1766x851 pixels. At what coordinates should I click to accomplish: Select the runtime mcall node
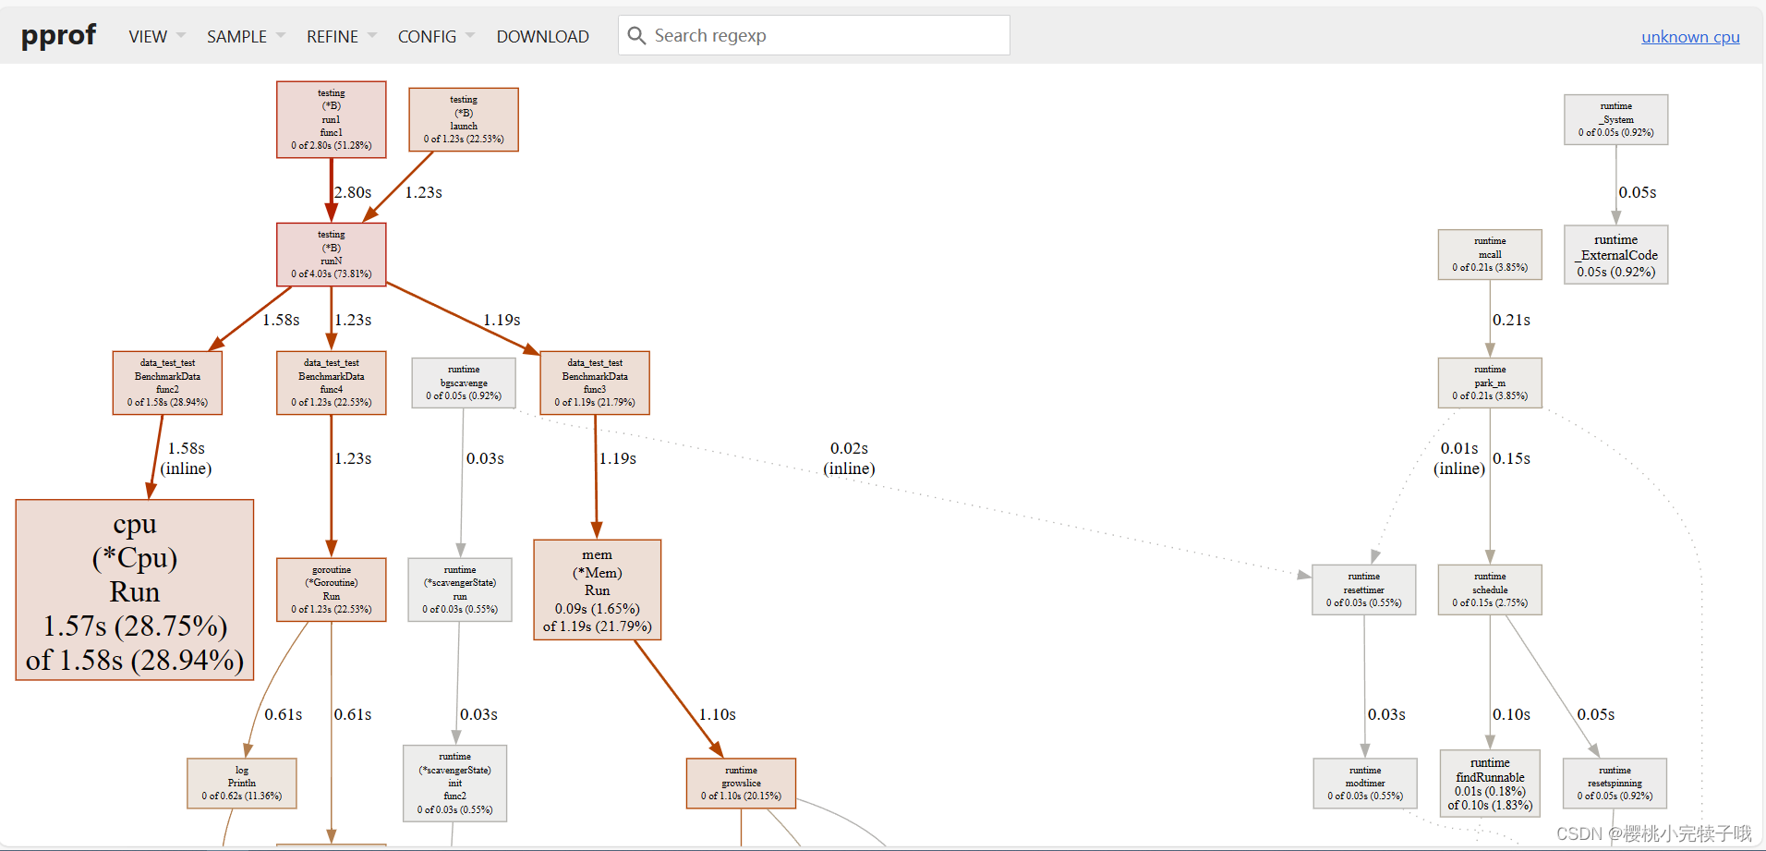1490,254
